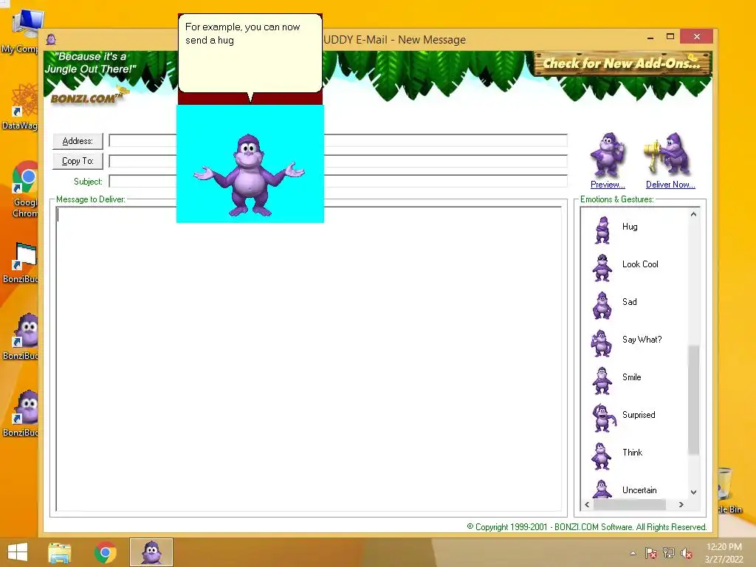Select the Smile emotion icon

pos(602,380)
